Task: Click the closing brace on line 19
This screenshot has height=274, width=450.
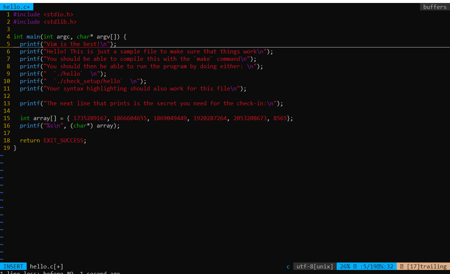Action: (x=15, y=148)
